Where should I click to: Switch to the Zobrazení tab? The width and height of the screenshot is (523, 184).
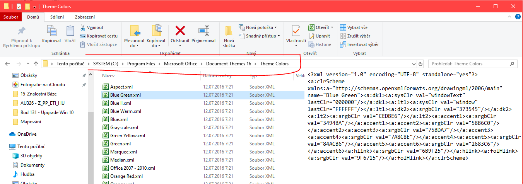pos(85,17)
